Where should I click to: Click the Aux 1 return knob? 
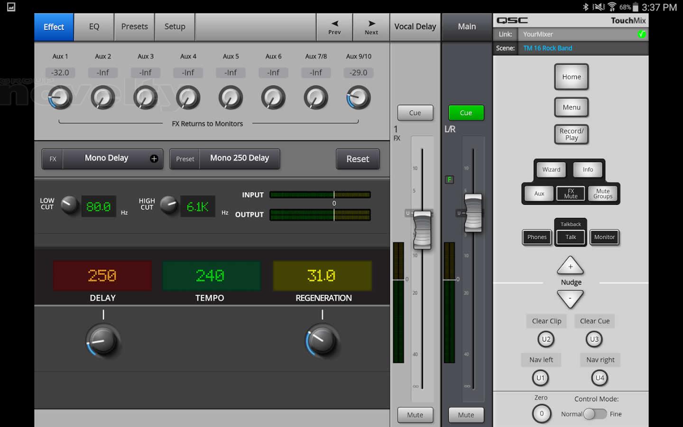pyautogui.click(x=60, y=98)
